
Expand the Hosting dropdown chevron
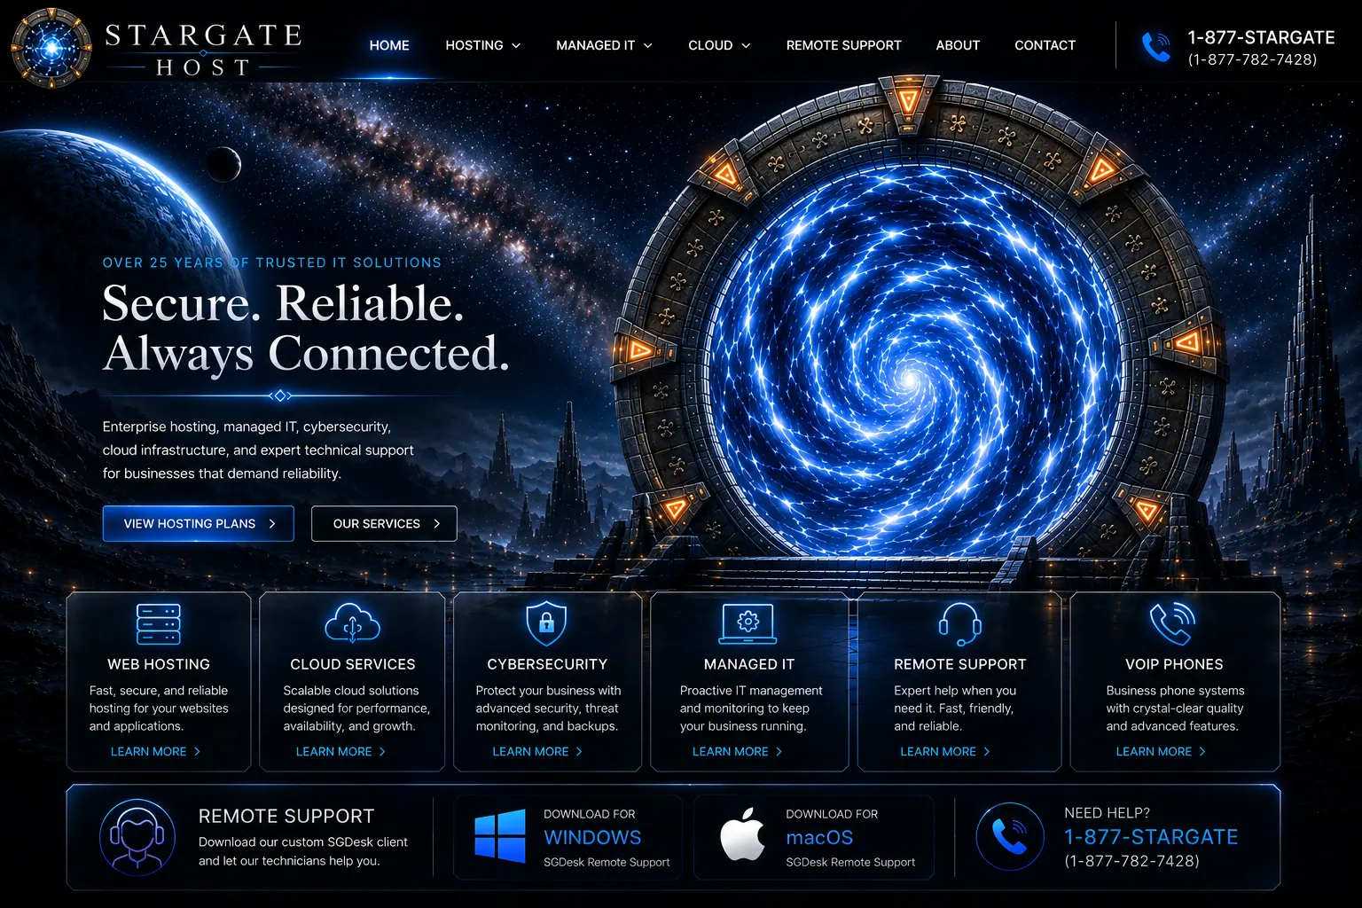tap(516, 46)
